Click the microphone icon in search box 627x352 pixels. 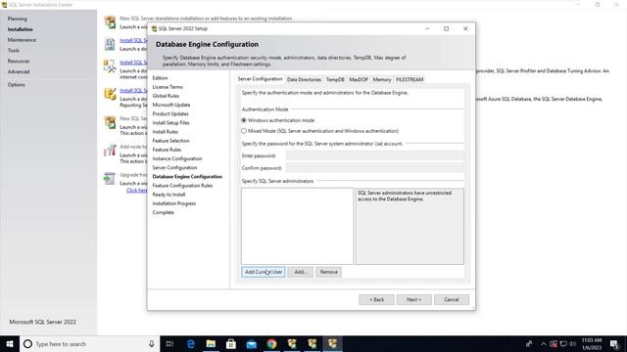tap(152, 343)
